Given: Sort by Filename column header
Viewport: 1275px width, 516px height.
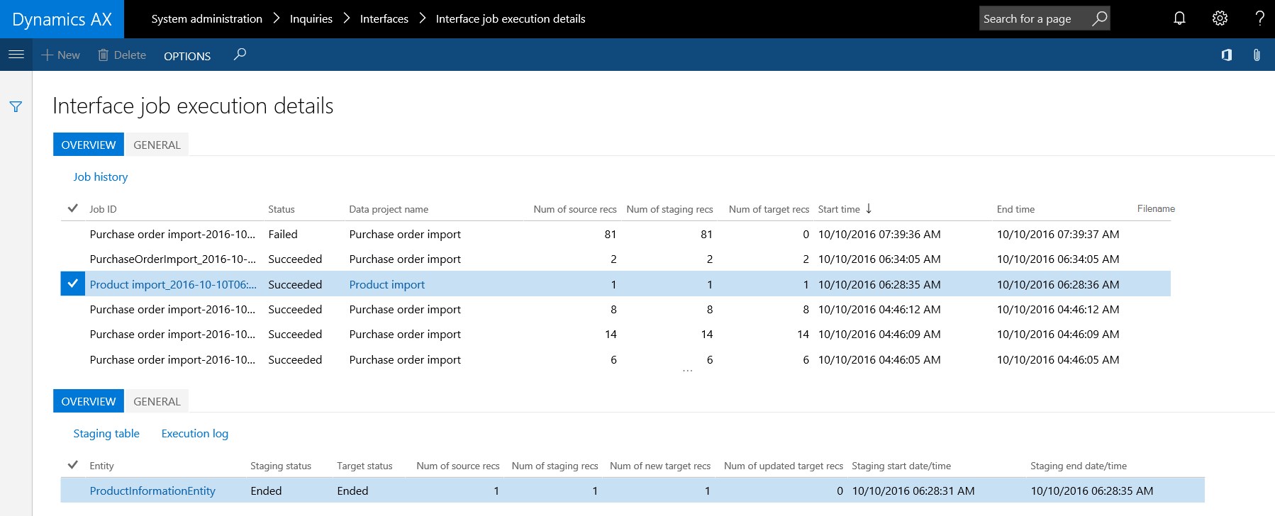Looking at the screenshot, I should [1156, 208].
